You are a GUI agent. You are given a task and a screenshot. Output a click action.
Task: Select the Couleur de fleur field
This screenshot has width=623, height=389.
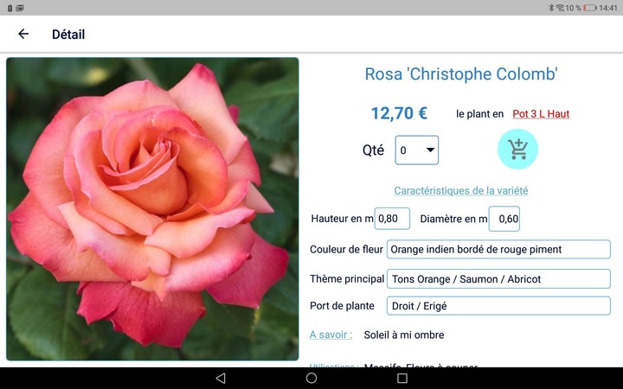[x=498, y=250]
